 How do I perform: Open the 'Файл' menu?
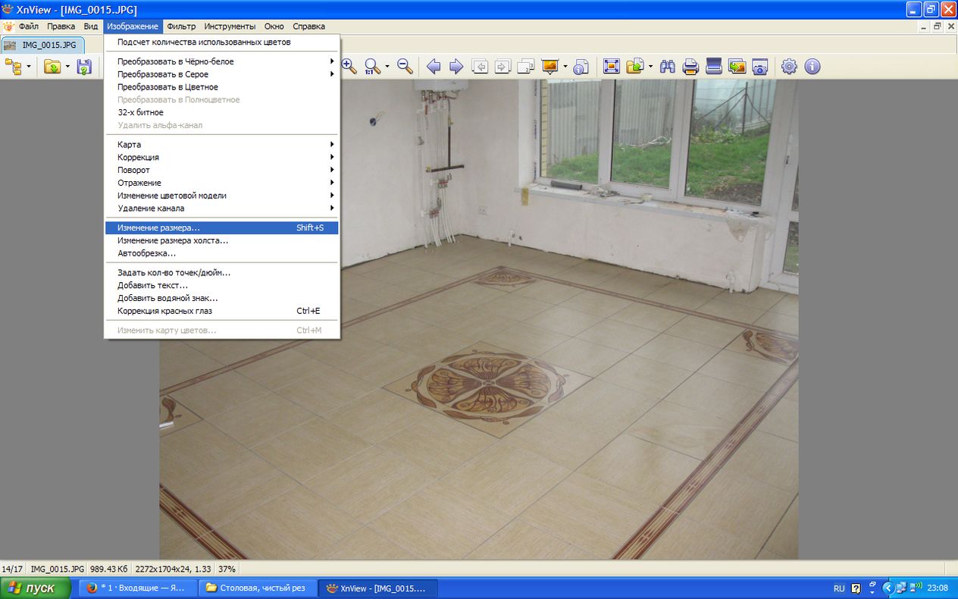pos(29,26)
